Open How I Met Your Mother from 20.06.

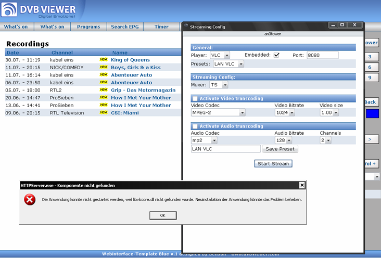click(x=141, y=97)
